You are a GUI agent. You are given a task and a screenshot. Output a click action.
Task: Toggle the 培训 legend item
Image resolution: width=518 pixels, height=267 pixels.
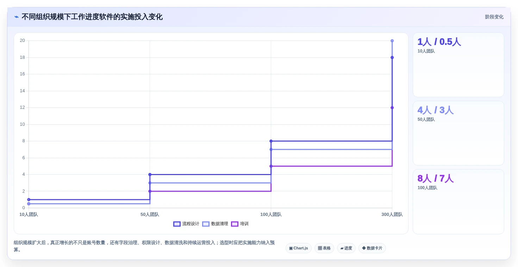pos(240,224)
